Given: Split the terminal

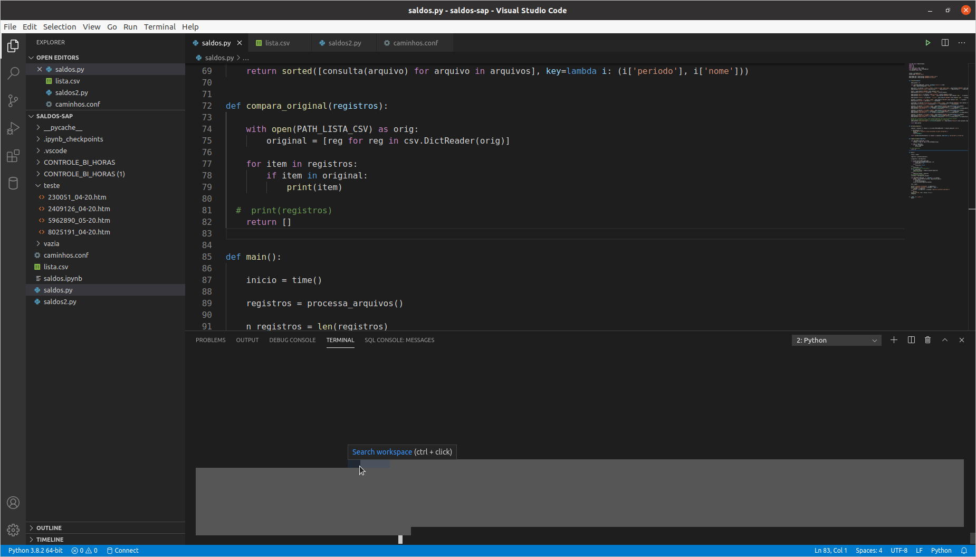Looking at the screenshot, I should pos(911,340).
